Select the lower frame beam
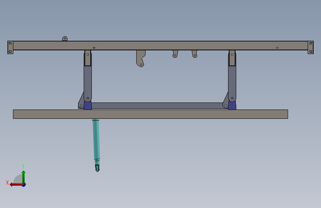 [150, 114]
